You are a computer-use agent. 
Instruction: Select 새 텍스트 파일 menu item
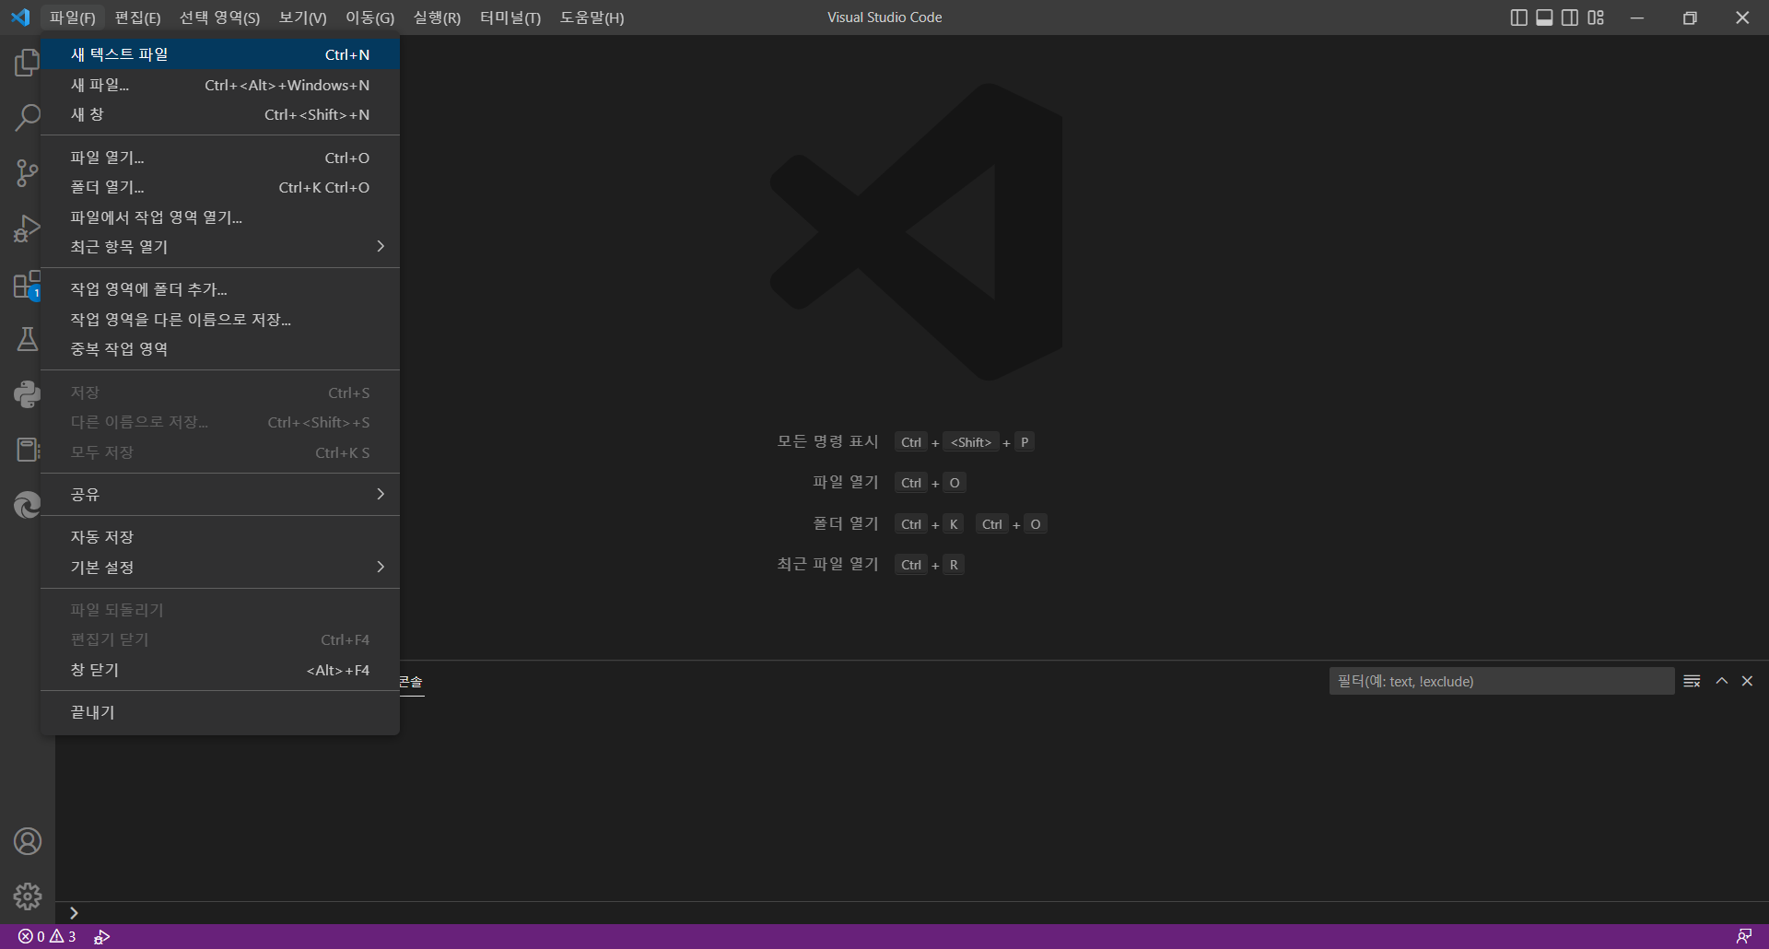(220, 54)
